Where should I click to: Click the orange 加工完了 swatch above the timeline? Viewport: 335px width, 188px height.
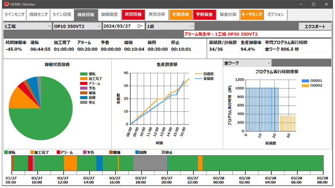32,152
